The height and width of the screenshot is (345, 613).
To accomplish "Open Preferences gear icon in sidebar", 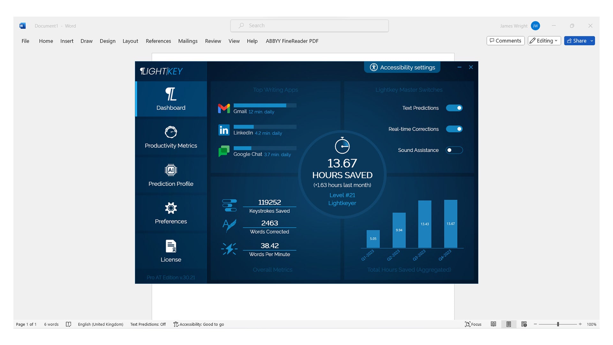I will [x=171, y=208].
